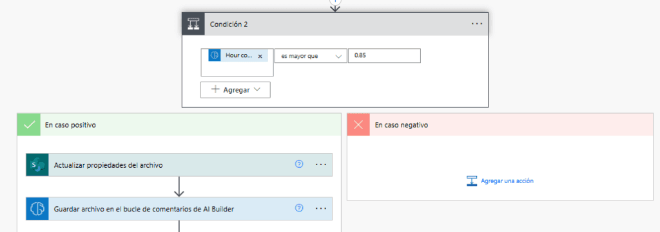Open help for Actualizar propiedades del archivo
Viewport: 660px width, 232px height.
click(299, 165)
